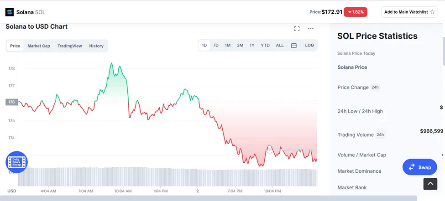
Task: Click the '10:04 AM' x-axis label
Action: pyautogui.click(x=123, y=191)
